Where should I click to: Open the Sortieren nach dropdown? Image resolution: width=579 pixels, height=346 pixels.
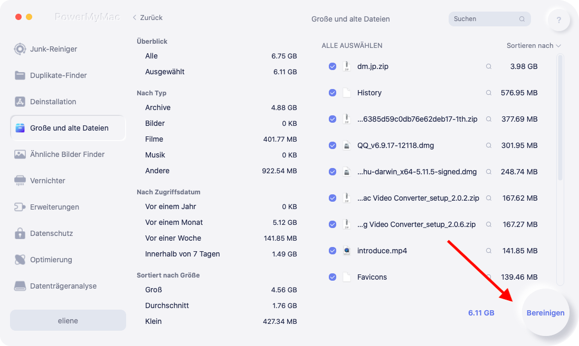[534, 46]
